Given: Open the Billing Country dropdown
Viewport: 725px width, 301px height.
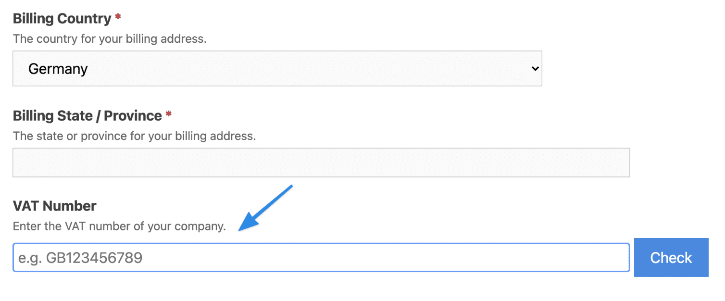Looking at the screenshot, I should (277, 69).
